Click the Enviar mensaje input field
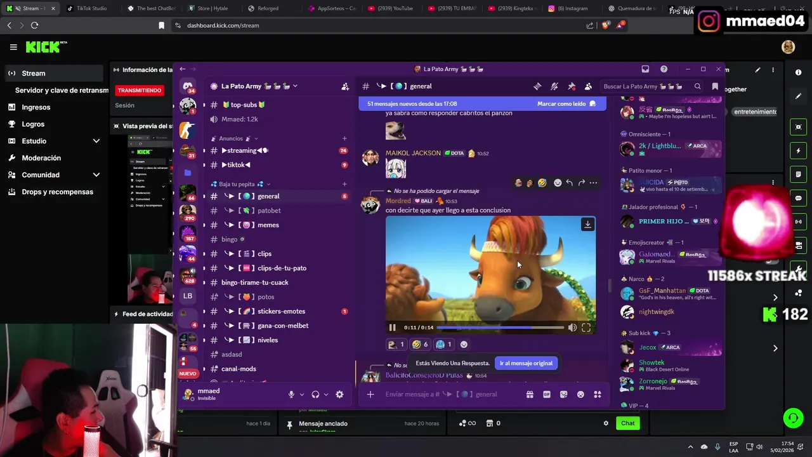This screenshot has width=812, height=457. [x=450, y=394]
